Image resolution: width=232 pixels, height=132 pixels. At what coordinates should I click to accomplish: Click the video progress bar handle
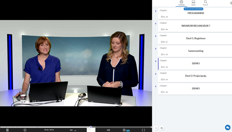click(x=91, y=127)
